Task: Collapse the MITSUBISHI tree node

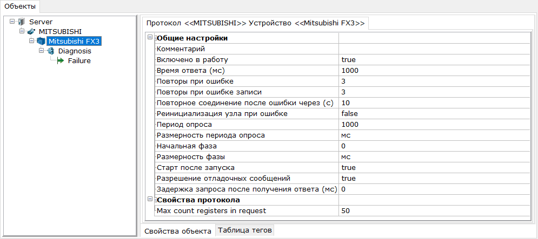Action: click(22, 31)
